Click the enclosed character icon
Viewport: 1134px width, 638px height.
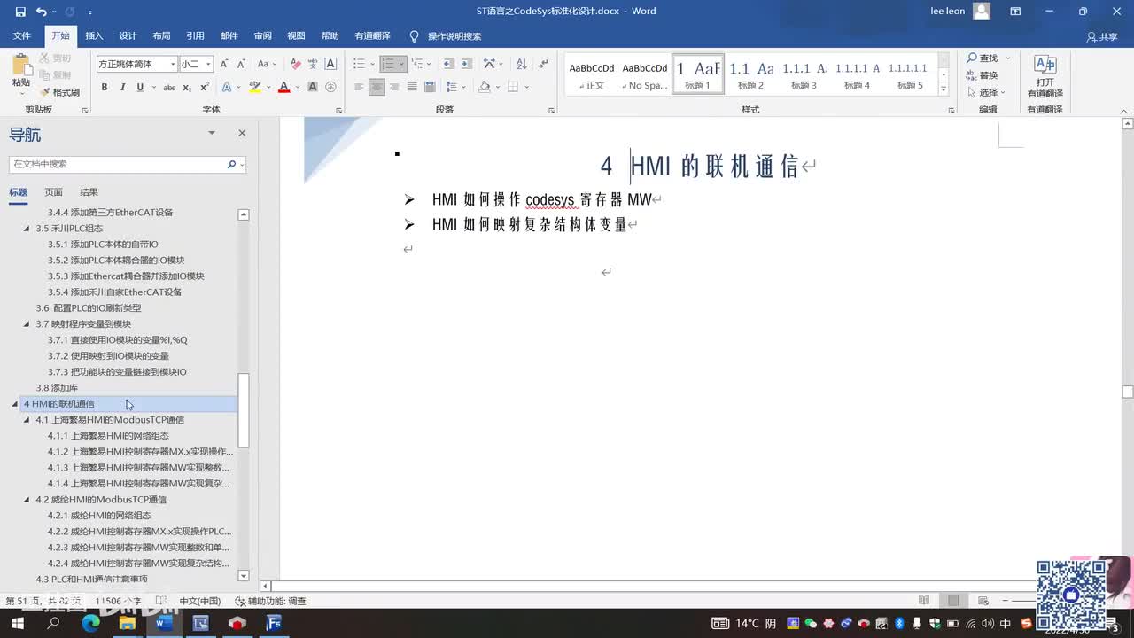[330, 87]
